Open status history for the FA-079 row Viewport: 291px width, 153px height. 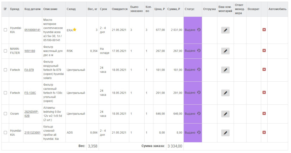pos(199,70)
